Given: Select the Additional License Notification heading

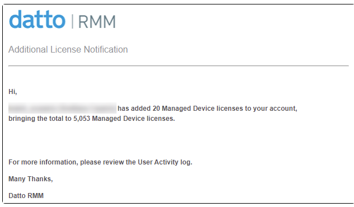Looking at the screenshot, I should [x=68, y=49].
